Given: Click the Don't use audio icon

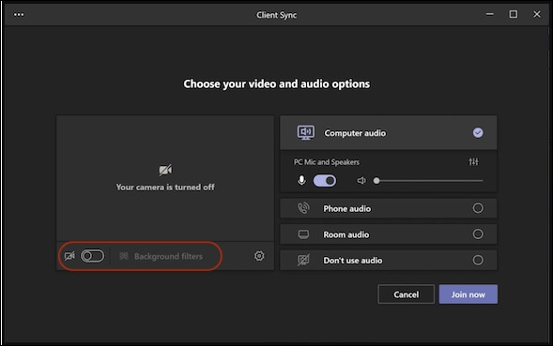Looking at the screenshot, I should point(303,260).
